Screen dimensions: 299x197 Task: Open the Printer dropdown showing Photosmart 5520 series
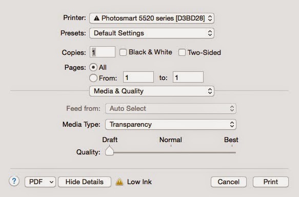click(x=152, y=18)
